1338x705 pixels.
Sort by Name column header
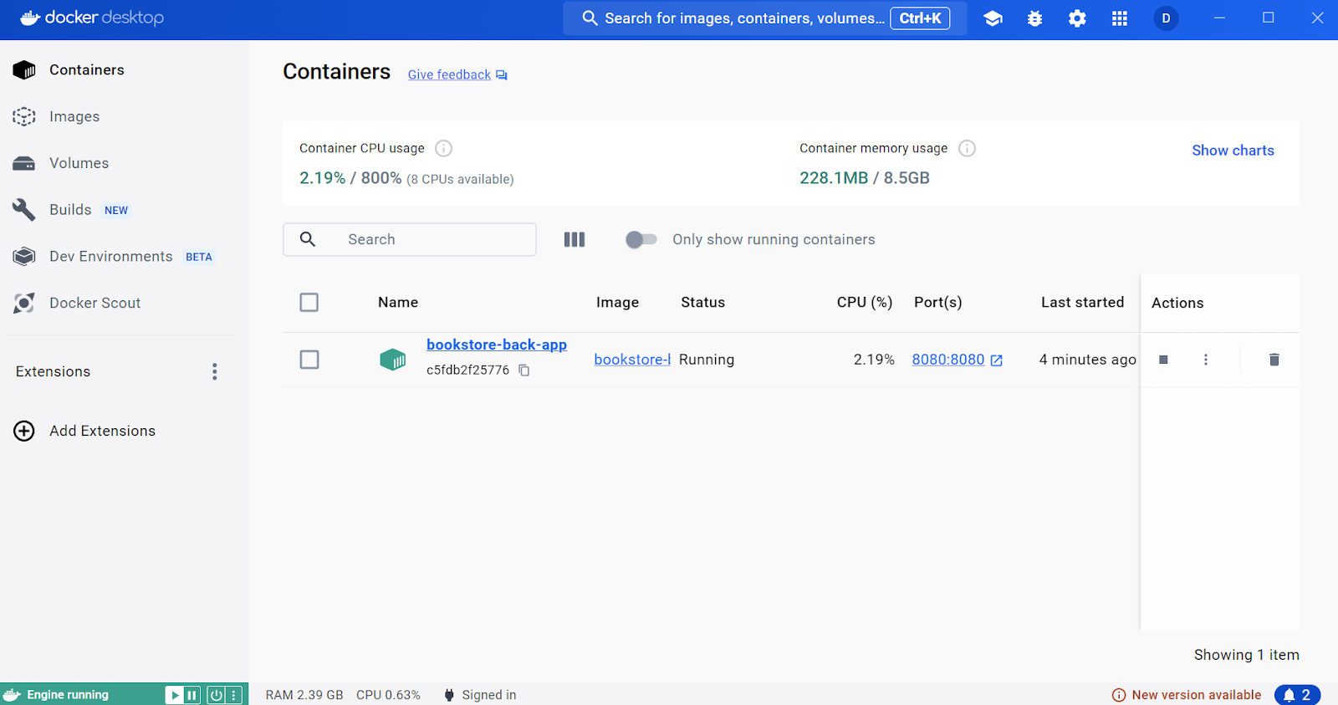398,302
